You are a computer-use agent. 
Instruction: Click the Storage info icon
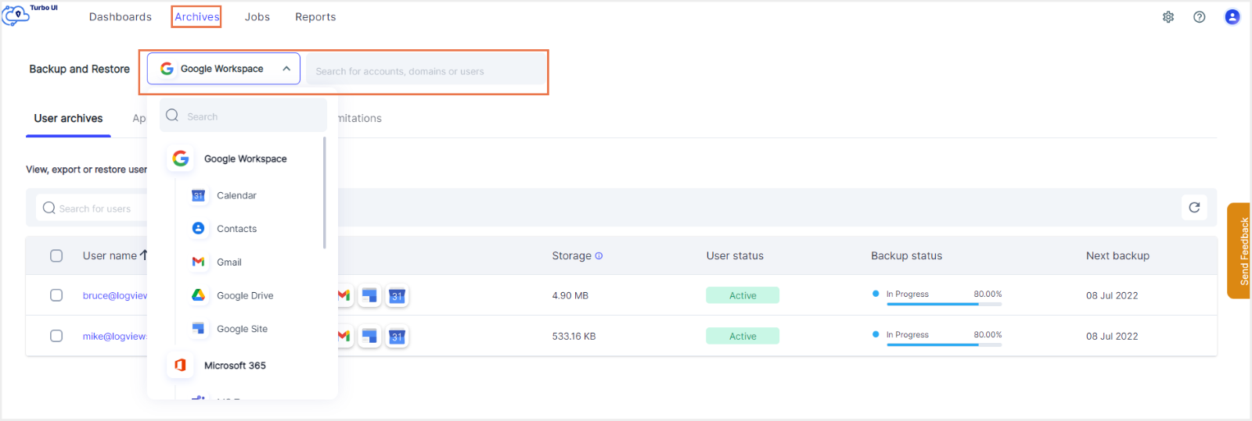point(599,255)
